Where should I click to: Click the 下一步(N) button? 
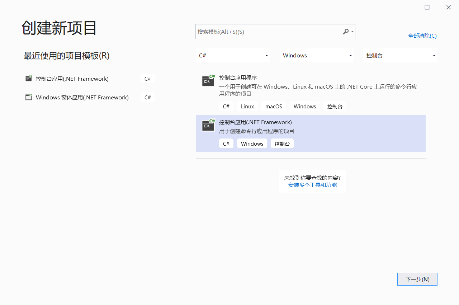tap(417, 279)
